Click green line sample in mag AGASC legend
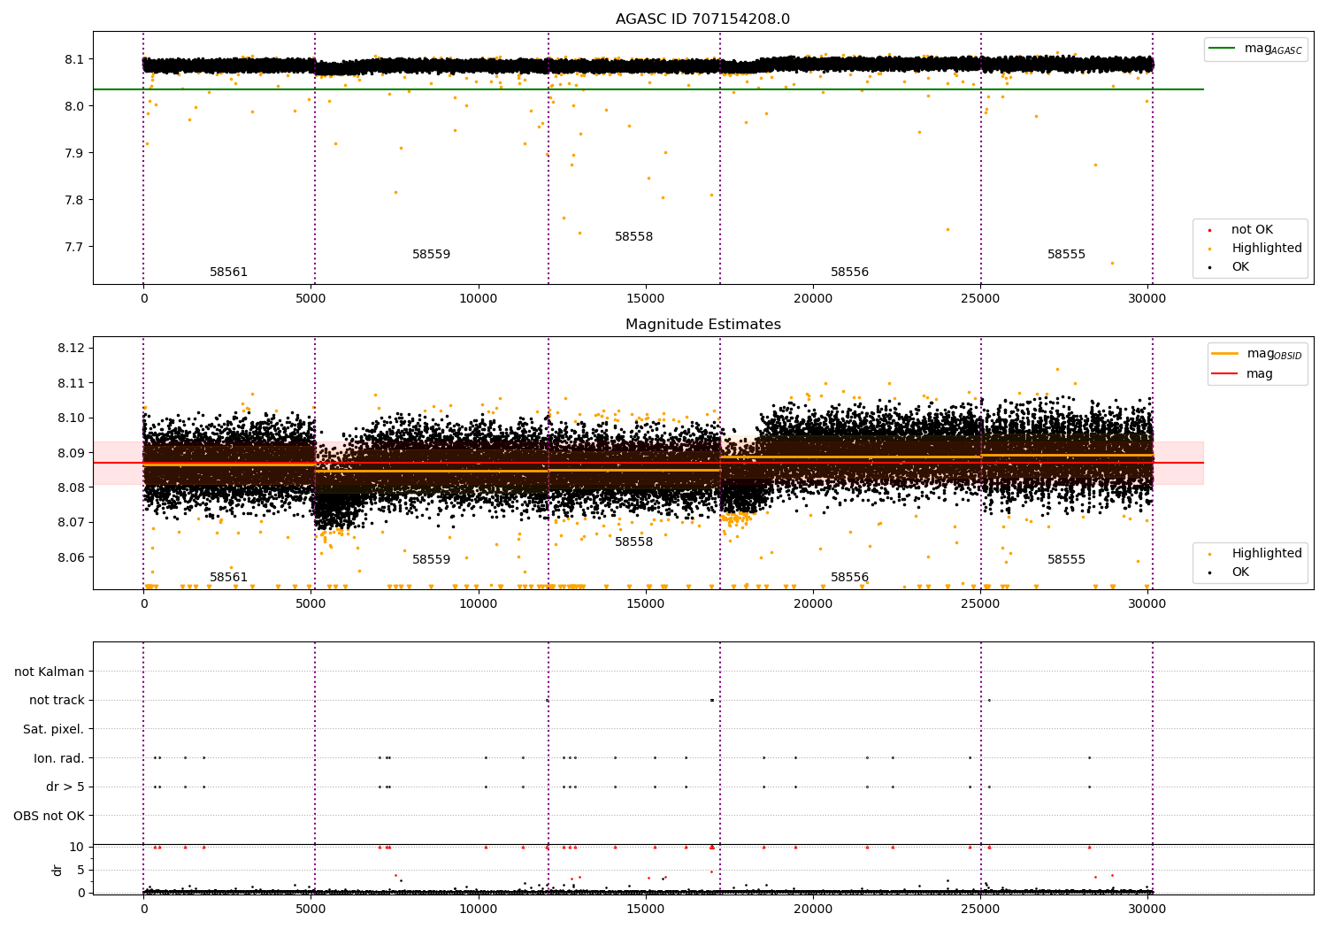The image size is (1327, 929). tap(1223, 49)
